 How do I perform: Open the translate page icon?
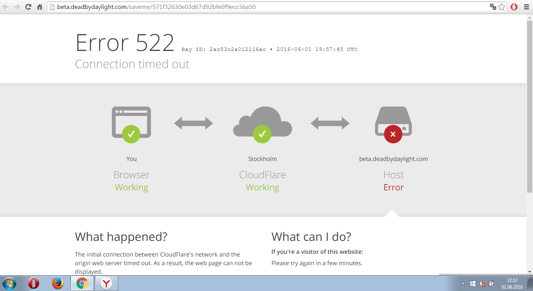point(493,7)
